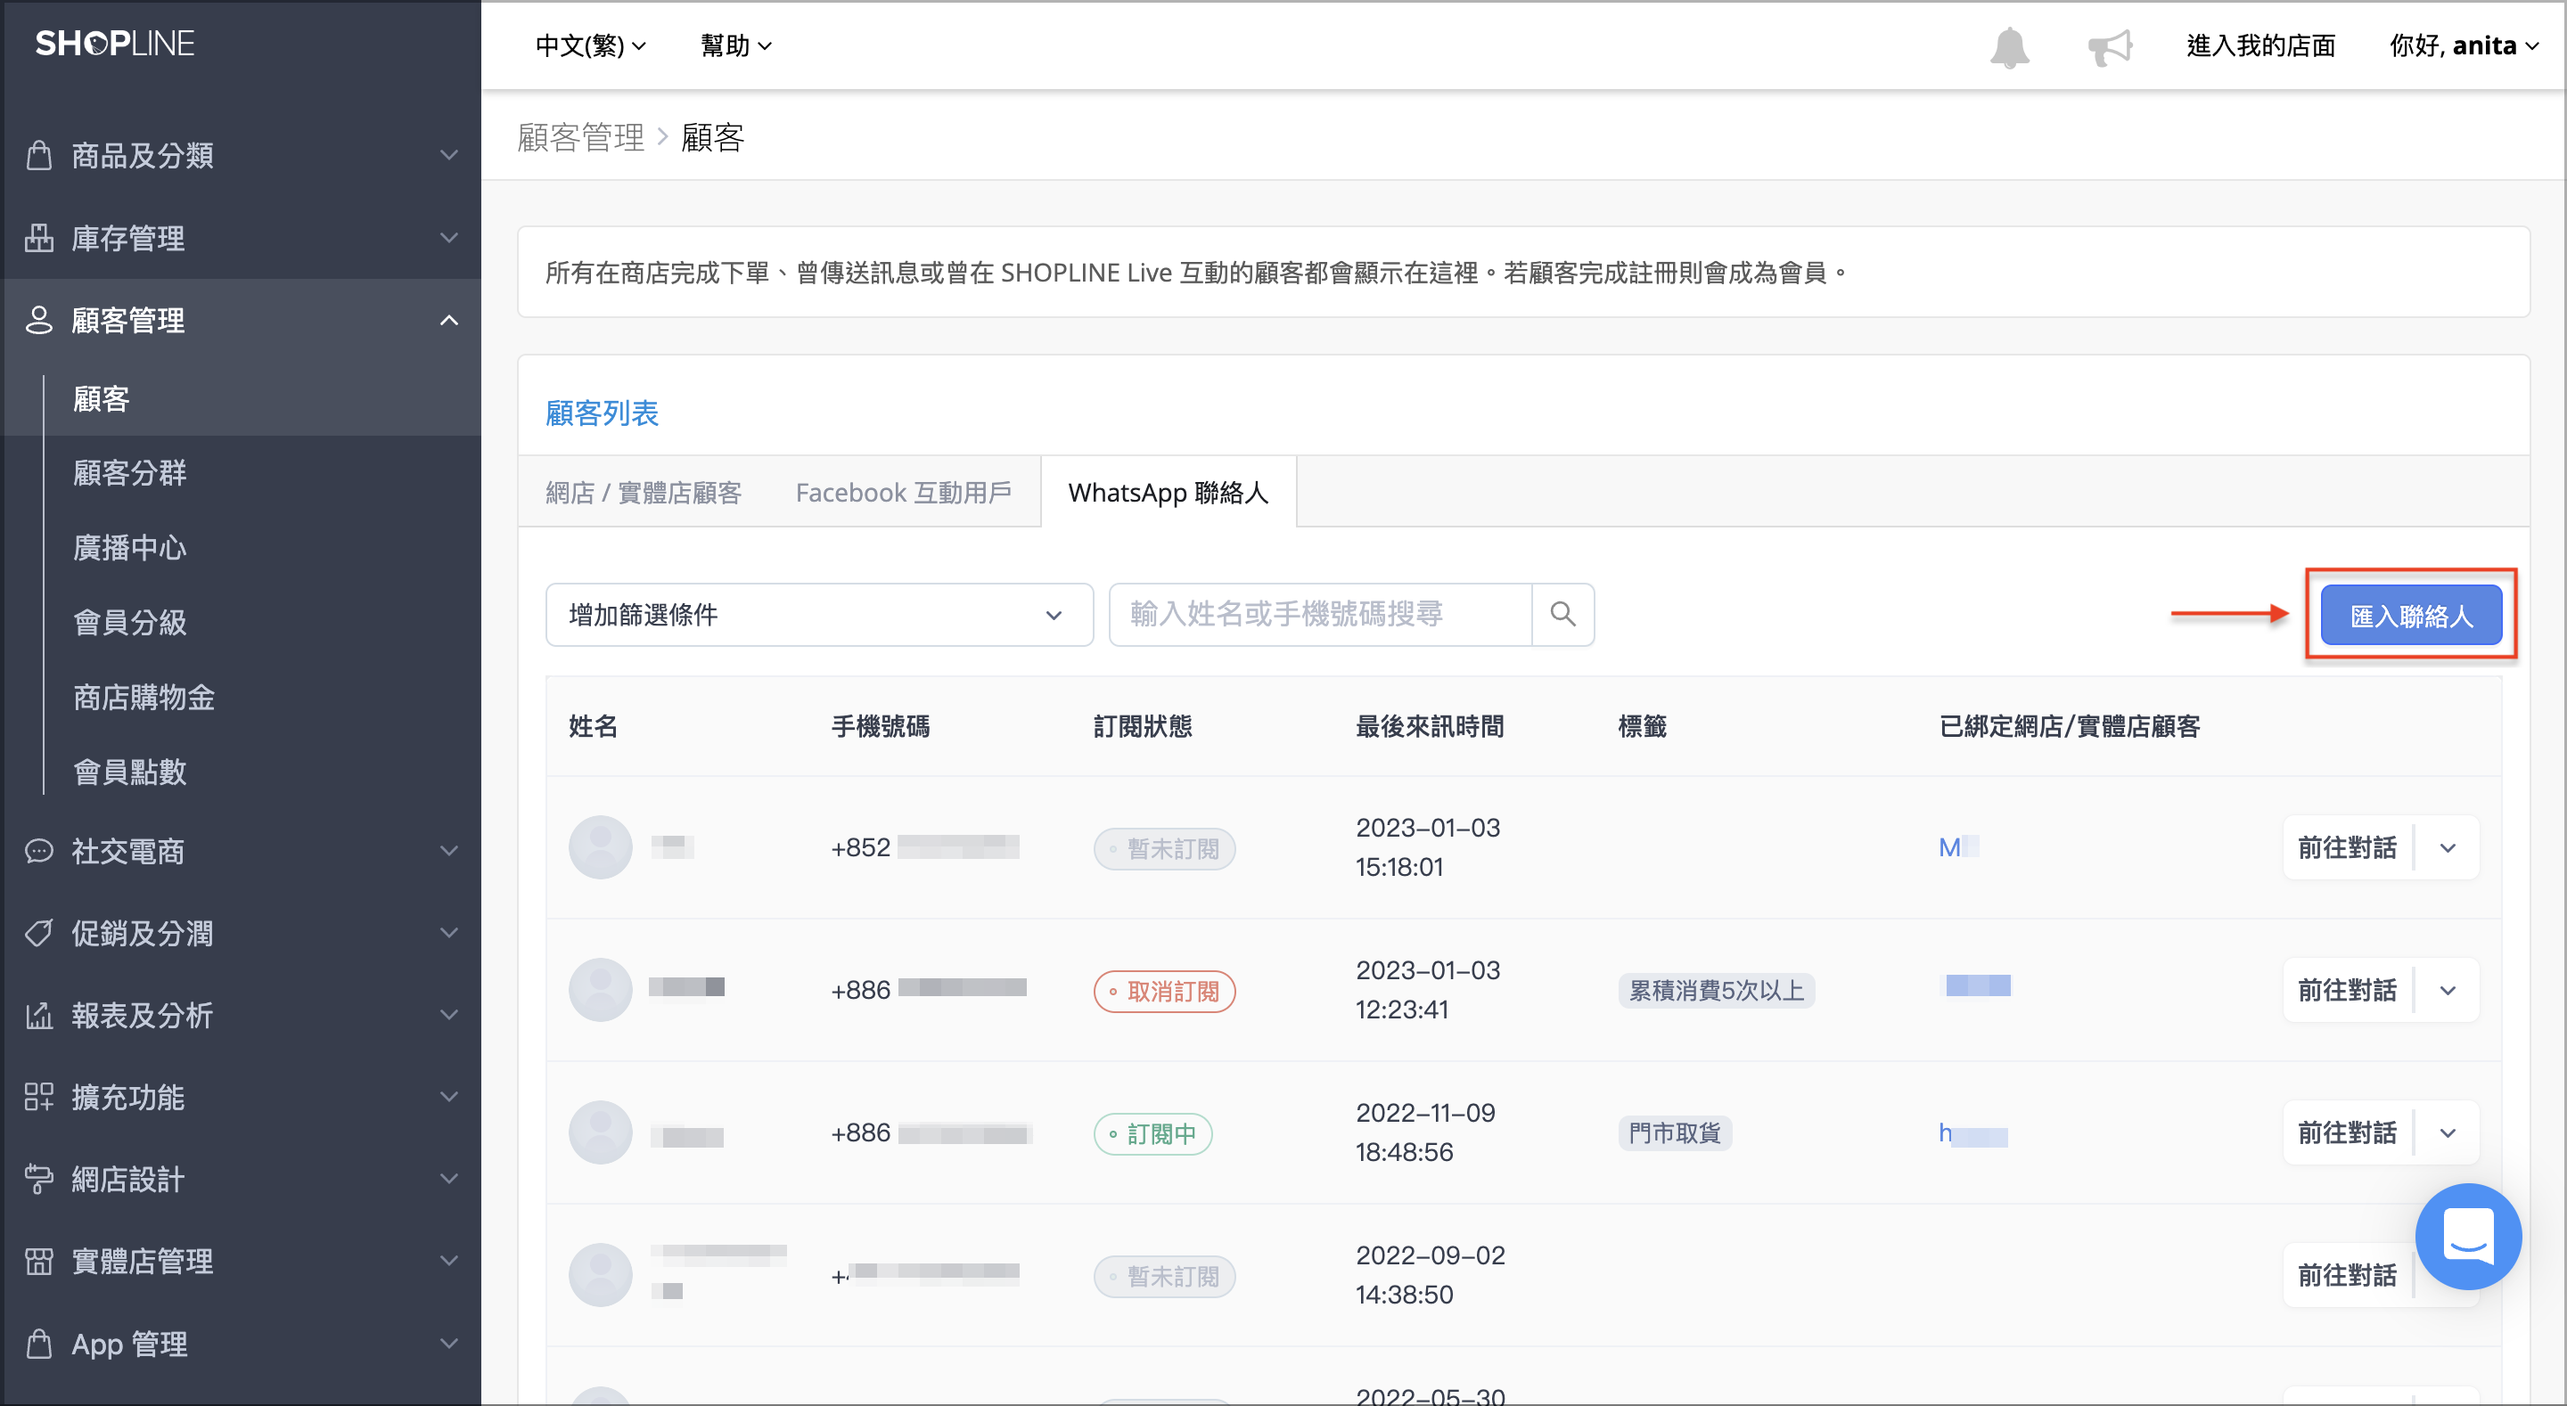Screen dimensions: 2567x1406
Task: Select 顧客 in the sidebar submenu
Action: coord(102,398)
